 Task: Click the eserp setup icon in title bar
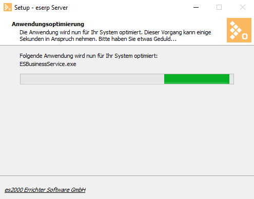8,7
